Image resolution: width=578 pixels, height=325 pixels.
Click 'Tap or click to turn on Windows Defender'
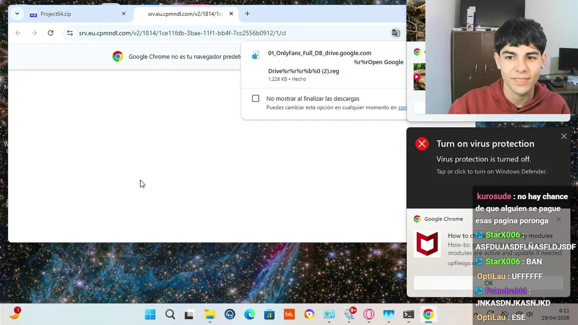pyautogui.click(x=492, y=172)
